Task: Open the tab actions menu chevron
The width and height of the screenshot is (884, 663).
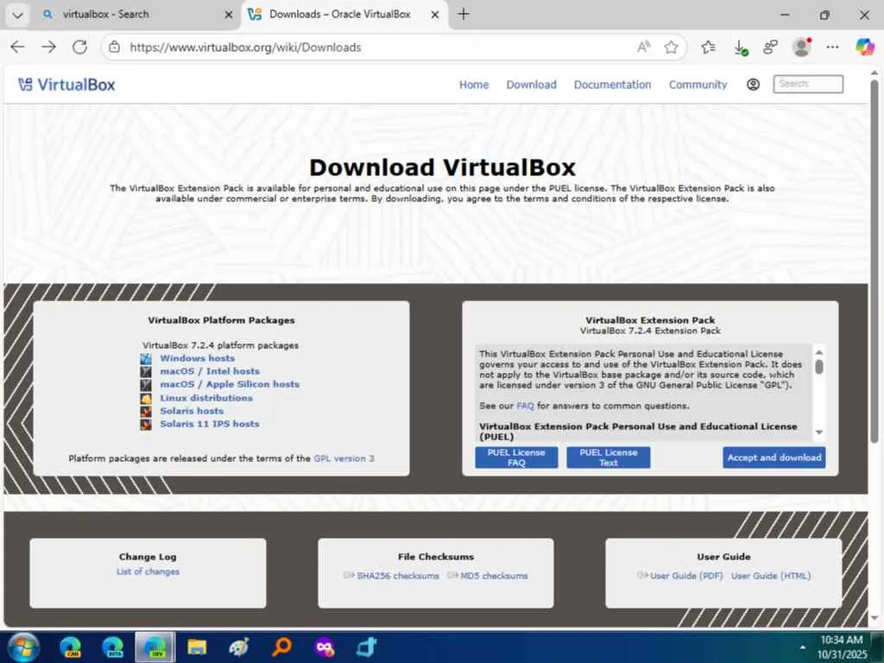Action: pos(17,15)
